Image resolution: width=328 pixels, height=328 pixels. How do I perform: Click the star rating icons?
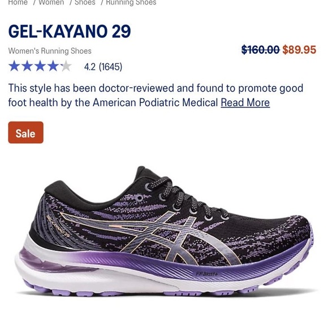(x=40, y=66)
